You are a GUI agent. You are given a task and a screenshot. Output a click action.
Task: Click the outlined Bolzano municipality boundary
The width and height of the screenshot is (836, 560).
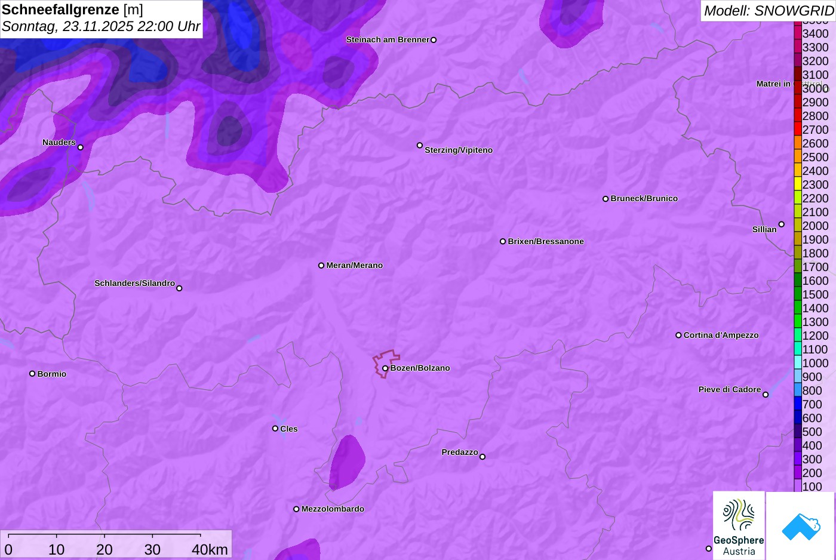click(x=385, y=363)
